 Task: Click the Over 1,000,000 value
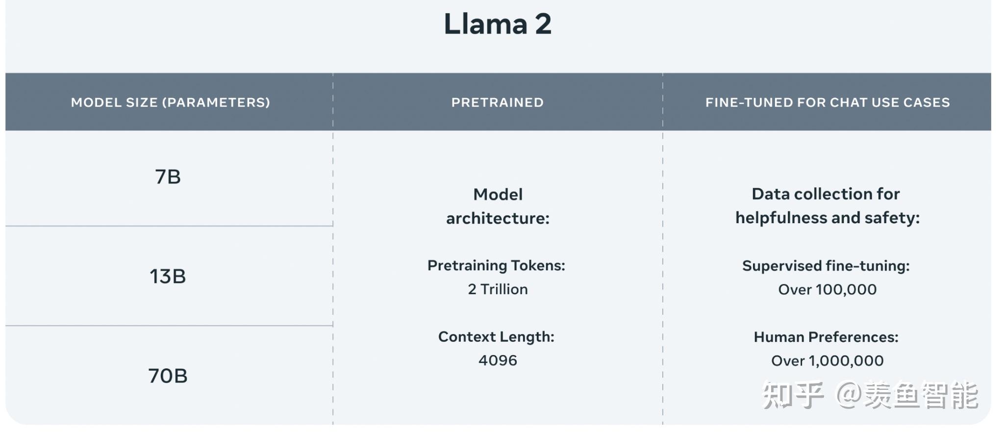coord(828,361)
